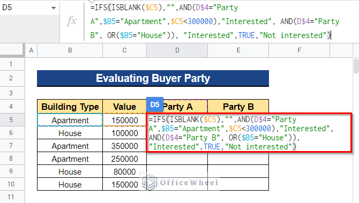Click cell B5 containing Apartment
Viewport: 359px width, 203px height.
(70, 120)
